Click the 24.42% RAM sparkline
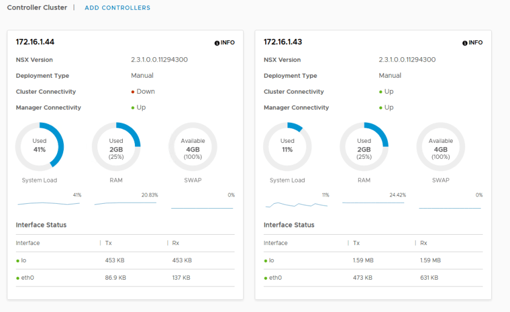 pos(373,203)
